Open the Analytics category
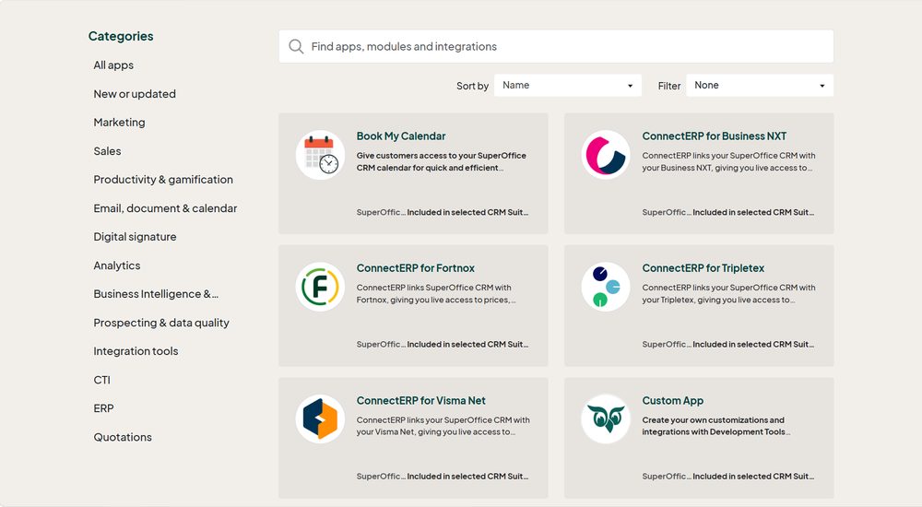Viewport: 922px width, 507px height. (117, 265)
